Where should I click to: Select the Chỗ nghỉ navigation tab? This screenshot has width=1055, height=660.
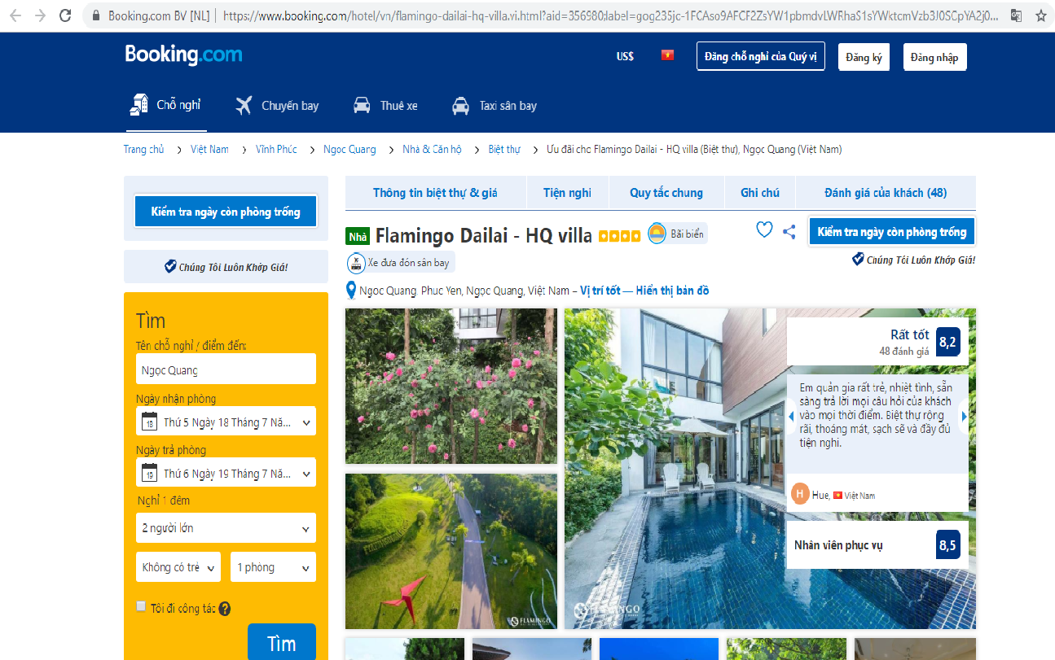166,105
